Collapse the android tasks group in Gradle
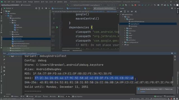The image size is (179, 100). click(x=125, y=19)
